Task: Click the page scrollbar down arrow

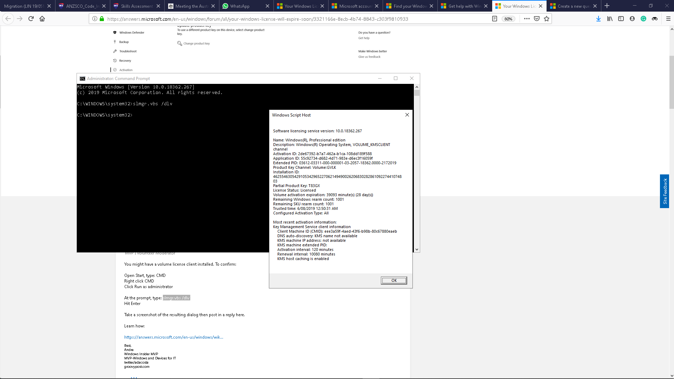Action: point(672,376)
